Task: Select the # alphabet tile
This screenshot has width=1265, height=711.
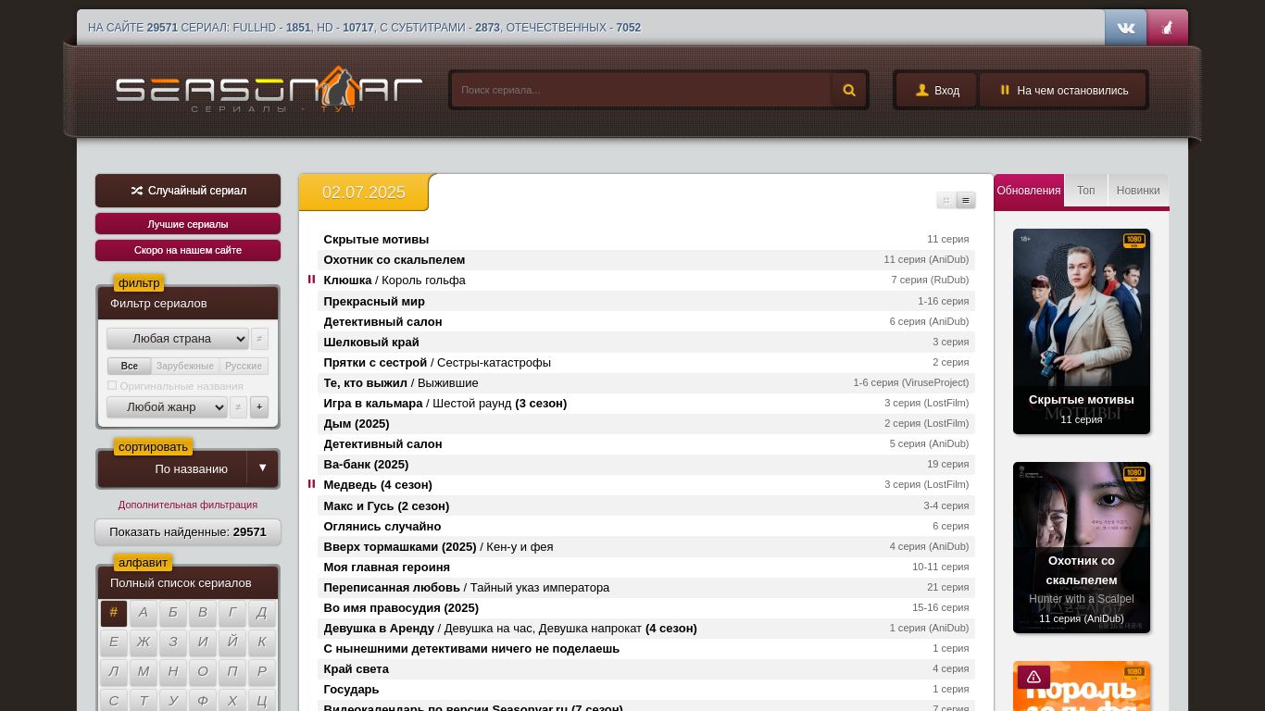Action: point(114,613)
